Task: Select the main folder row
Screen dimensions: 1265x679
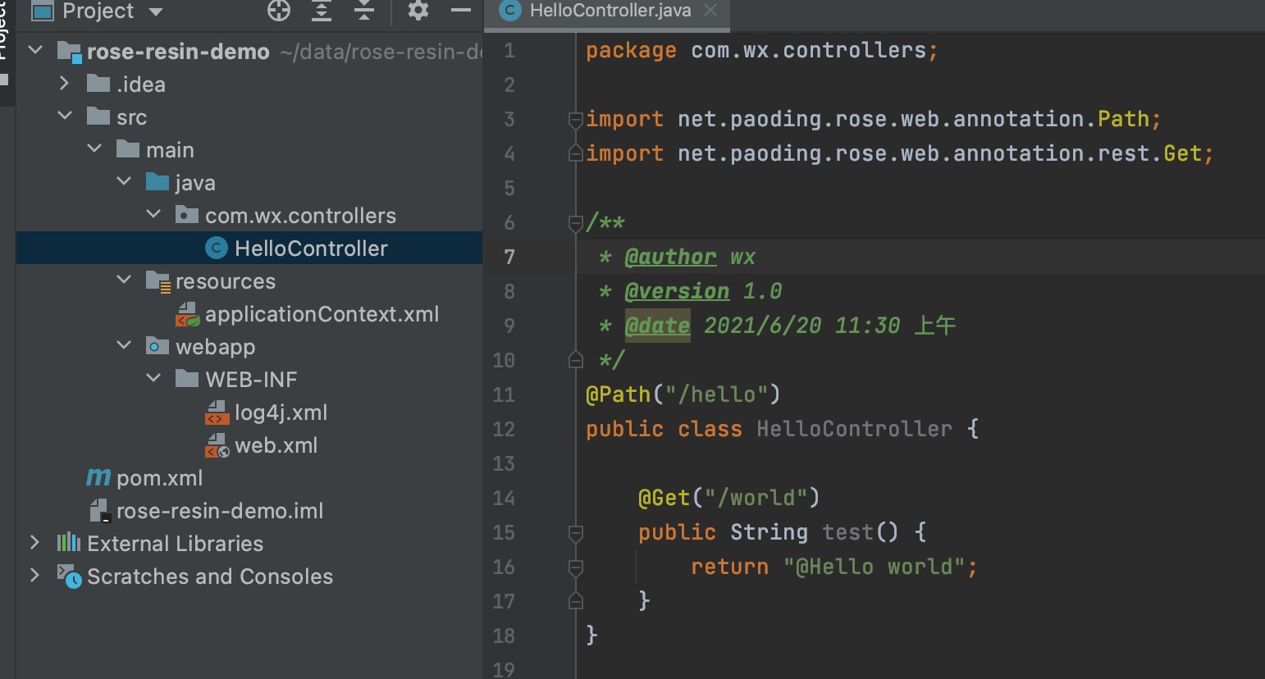Action: coord(249,149)
